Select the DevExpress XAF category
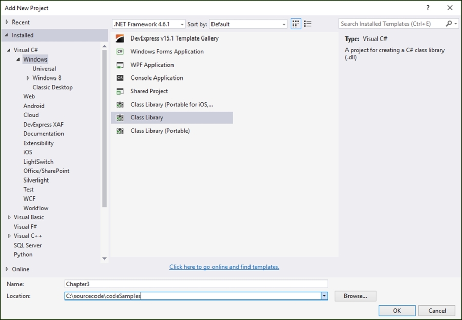The height and width of the screenshot is (320, 462). pos(43,125)
